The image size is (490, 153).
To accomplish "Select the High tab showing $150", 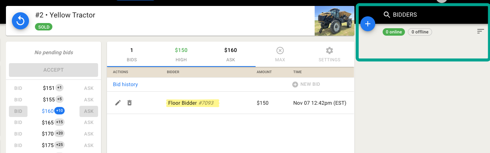I will 181,54.
